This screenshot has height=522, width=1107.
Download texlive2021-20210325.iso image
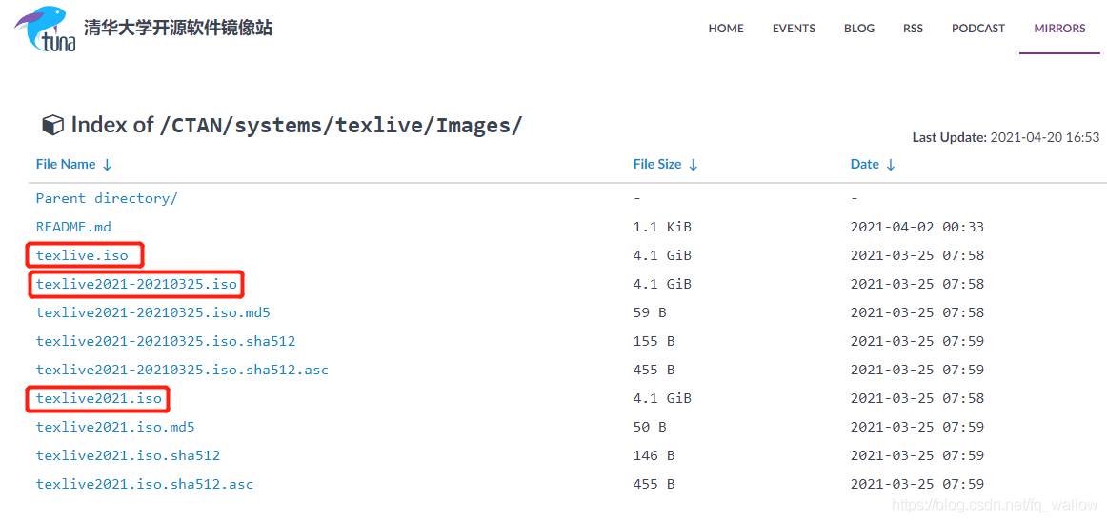pyautogui.click(x=136, y=284)
